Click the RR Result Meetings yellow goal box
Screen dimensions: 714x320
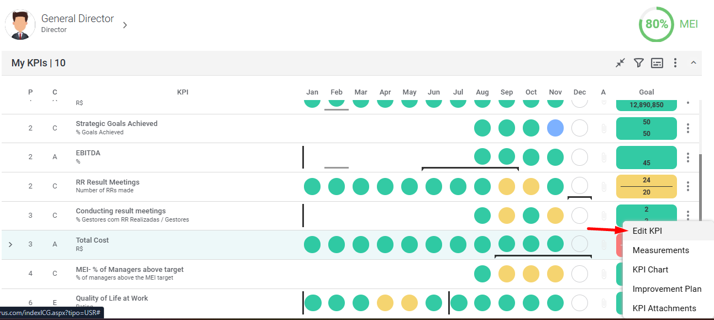click(x=646, y=186)
